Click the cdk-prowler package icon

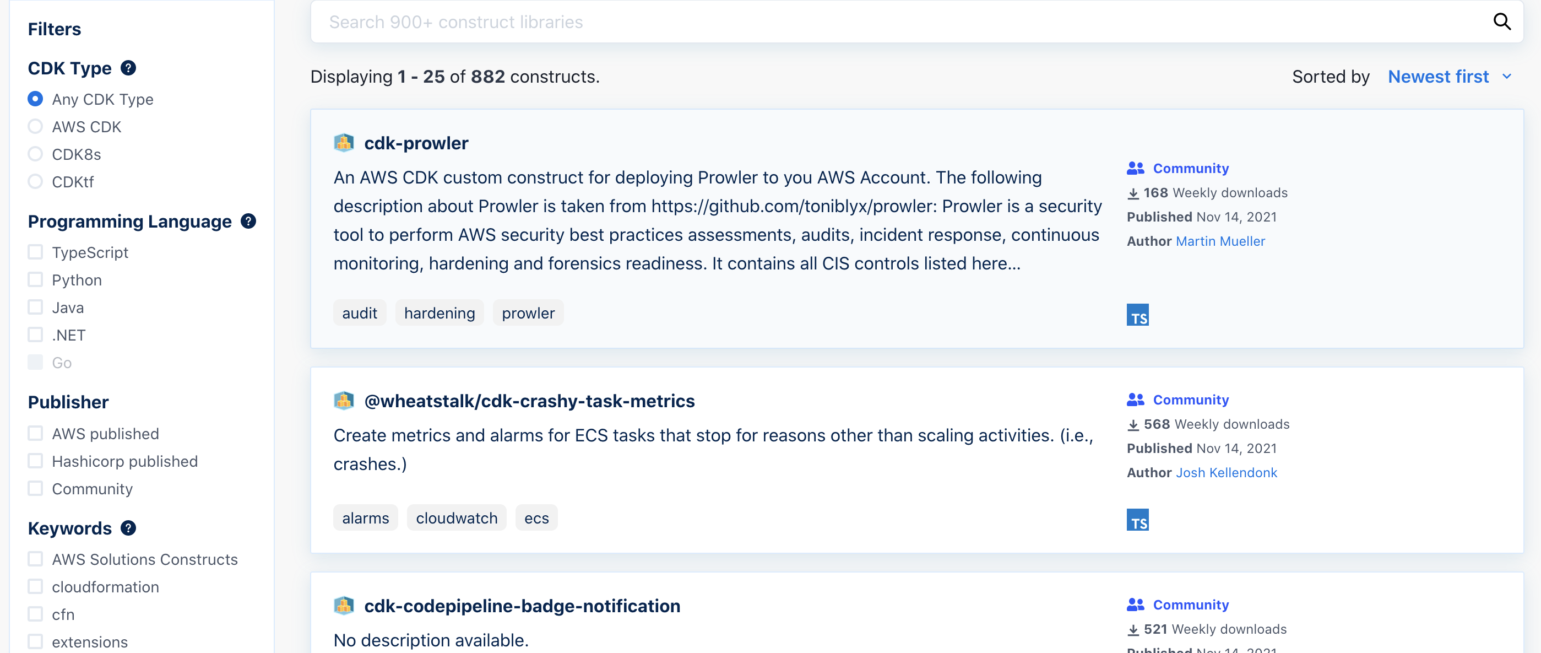point(344,143)
